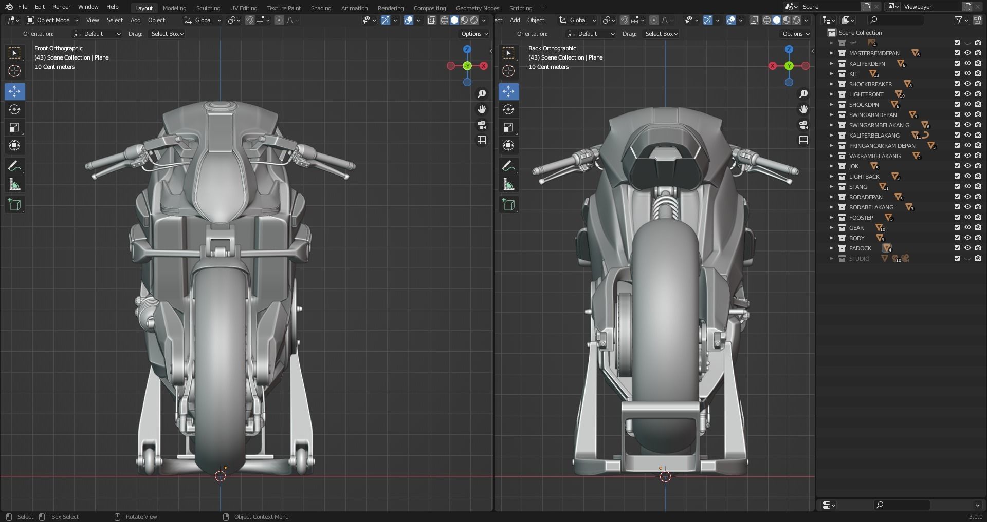The image size is (987, 522).
Task: Switch to the Shading workspace tab
Action: pos(321,8)
